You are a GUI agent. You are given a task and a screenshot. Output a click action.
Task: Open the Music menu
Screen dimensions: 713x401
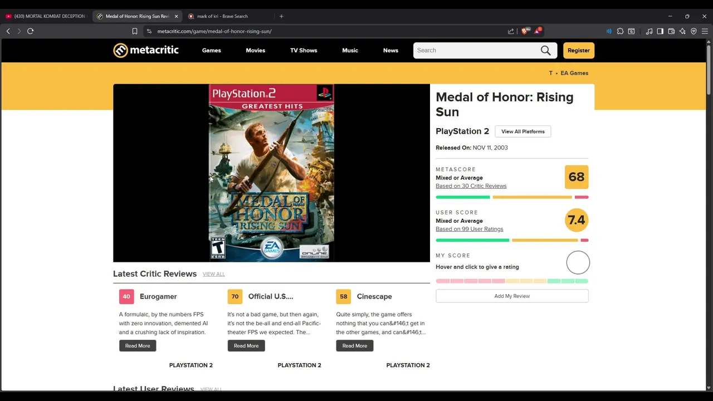(350, 50)
